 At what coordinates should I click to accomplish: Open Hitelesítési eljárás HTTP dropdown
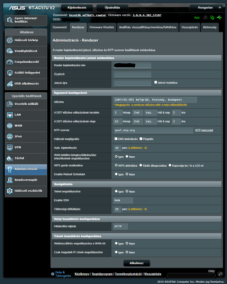coord(120,227)
